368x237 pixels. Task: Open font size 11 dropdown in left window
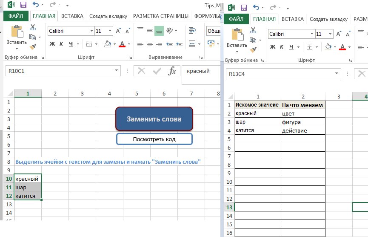[110, 31]
